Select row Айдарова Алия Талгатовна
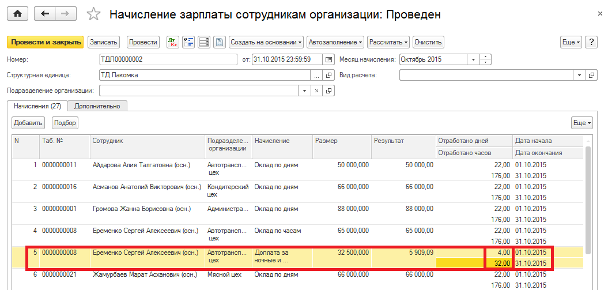The height and width of the screenshot is (290, 608). [297, 170]
